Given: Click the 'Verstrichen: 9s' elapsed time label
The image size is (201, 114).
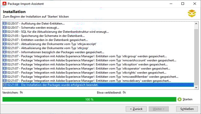Looking at the screenshot, I should click(x=12, y=93).
